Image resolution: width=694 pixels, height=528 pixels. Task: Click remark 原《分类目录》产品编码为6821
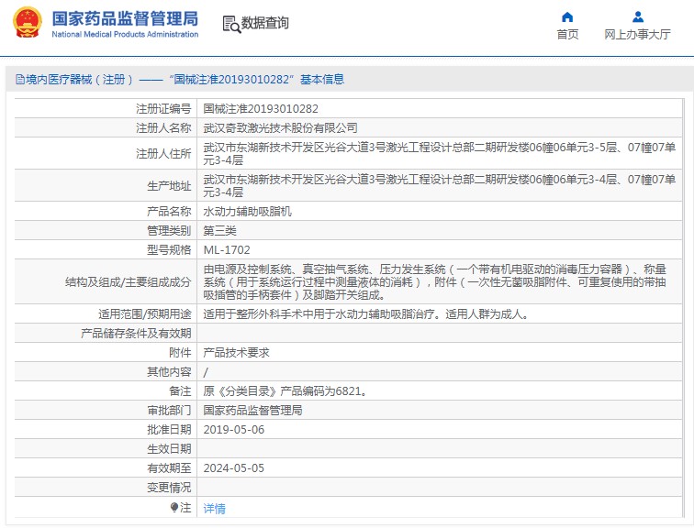(285, 391)
